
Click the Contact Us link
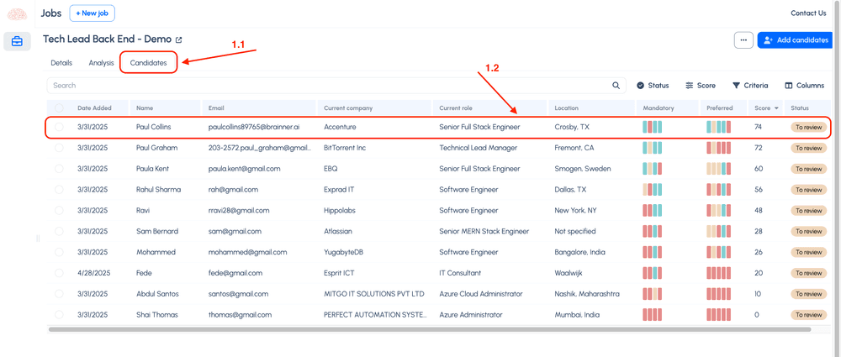[808, 13]
